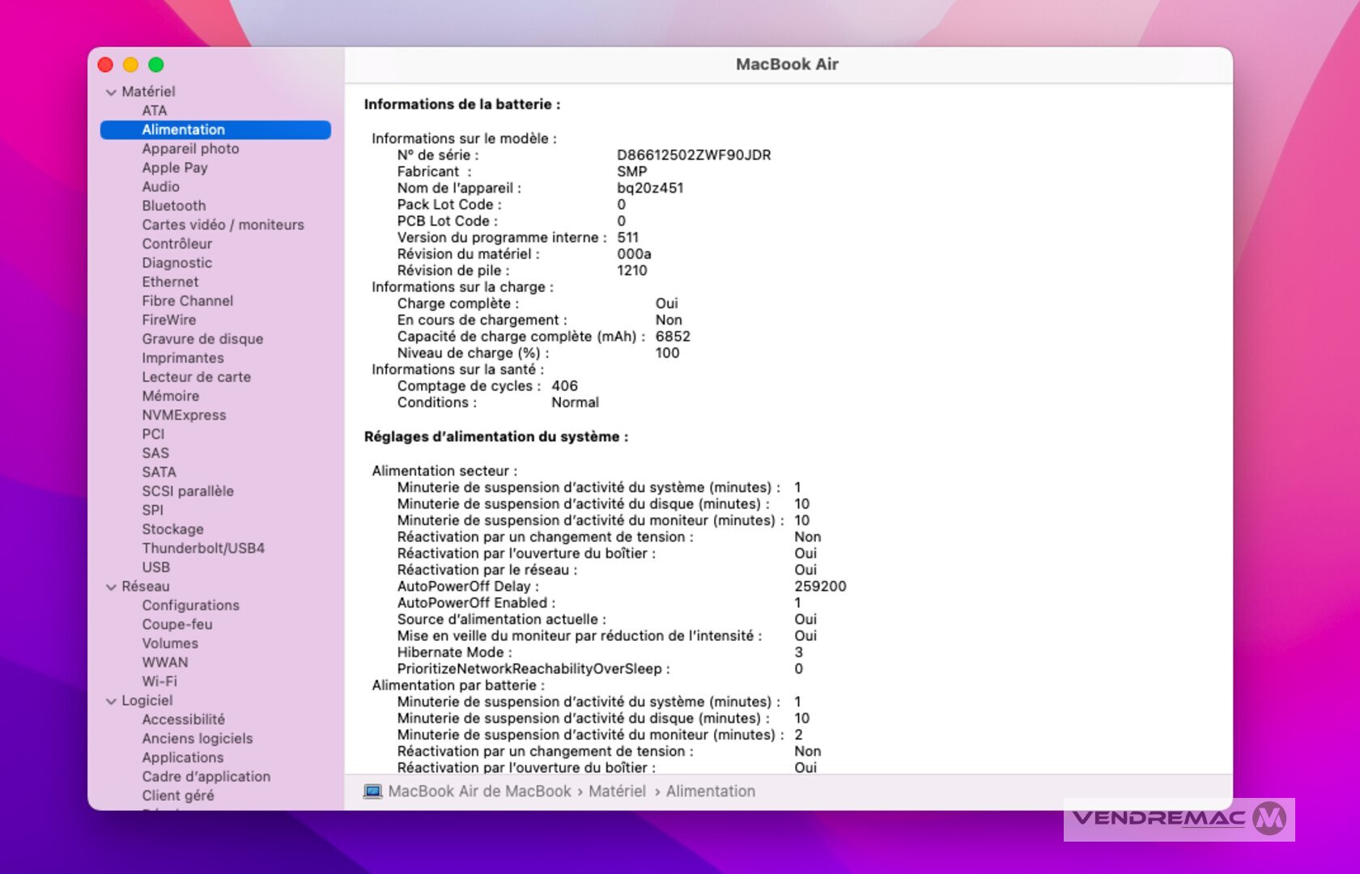1360x874 pixels.
Task: Select Cartes vidéo / moniteurs entry
Action: point(223,225)
